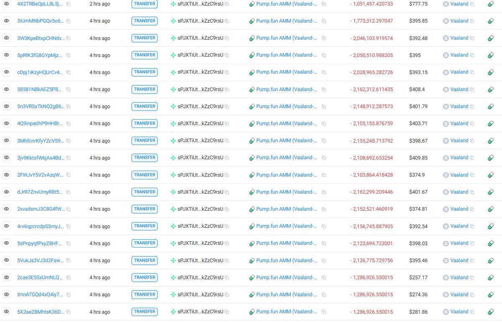The height and width of the screenshot is (322, 502).
Task: Select the amount -1,773,312.297047
Action: point(371,21)
